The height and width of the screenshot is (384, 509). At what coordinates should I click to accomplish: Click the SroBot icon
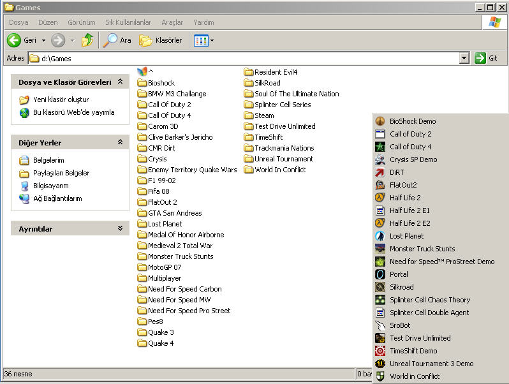380,325
